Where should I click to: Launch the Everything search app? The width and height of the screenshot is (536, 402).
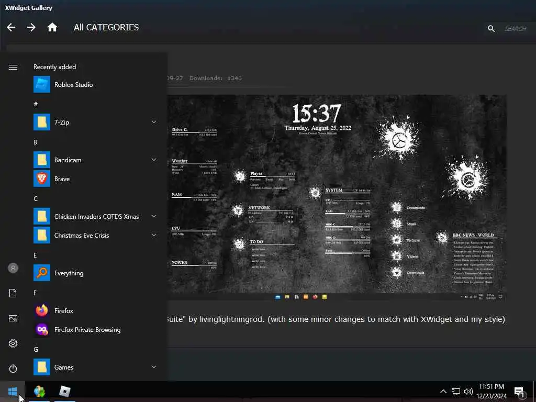coord(94,273)
